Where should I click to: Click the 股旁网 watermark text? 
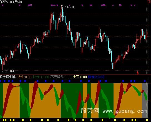(x=90, y=111)
